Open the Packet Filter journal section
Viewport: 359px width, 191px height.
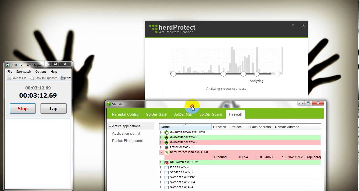[x=127, y=141]
